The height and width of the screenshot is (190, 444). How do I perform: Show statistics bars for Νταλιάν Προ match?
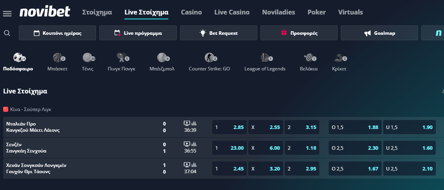(194, 123)
